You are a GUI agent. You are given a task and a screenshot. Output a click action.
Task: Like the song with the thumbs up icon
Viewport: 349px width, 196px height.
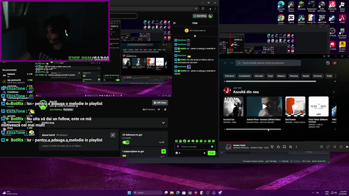pos(278,147)
